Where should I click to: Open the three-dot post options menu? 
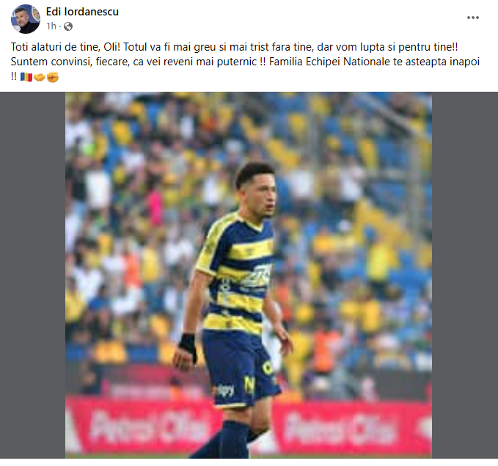472,18
